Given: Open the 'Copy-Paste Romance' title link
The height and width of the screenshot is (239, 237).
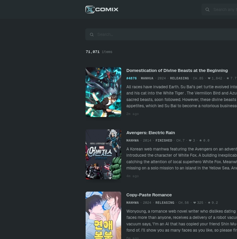Looking at the screenshot, I should pos(149,195).
